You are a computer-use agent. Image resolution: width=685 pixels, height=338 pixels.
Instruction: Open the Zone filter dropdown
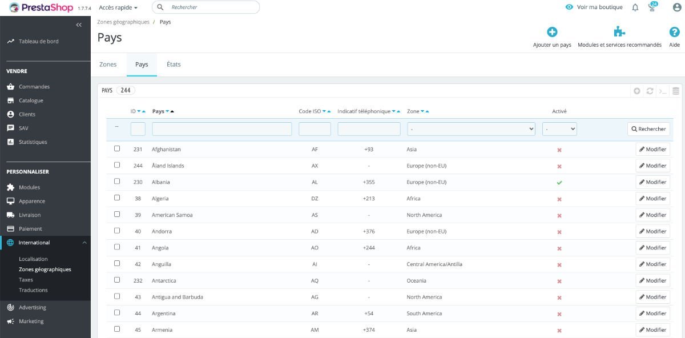(471, 129)
